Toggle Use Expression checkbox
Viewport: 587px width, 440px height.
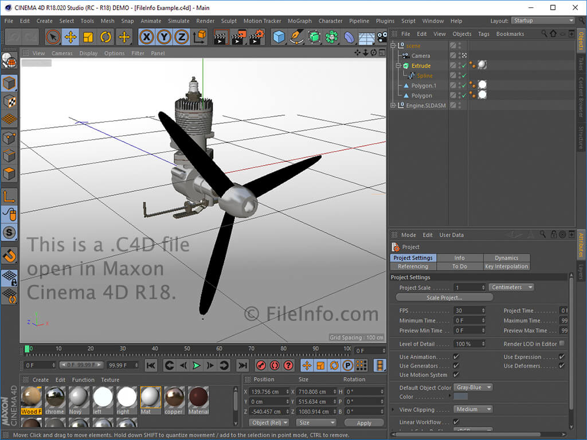pyautogui.click(x=562, y=356)
